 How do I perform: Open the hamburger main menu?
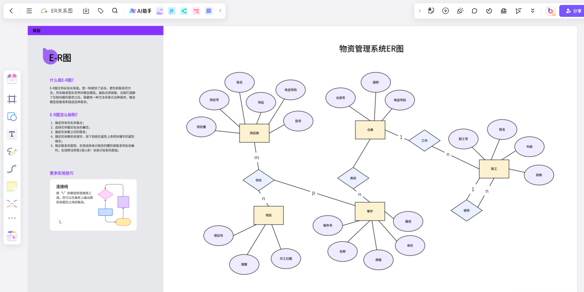[x=29, y=11]
